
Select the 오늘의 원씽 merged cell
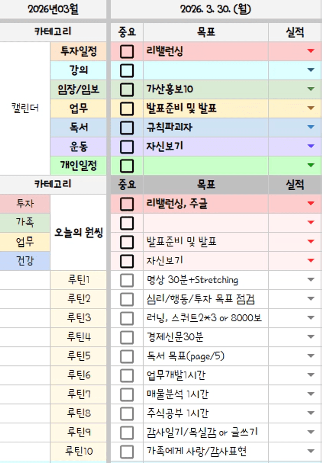(x=78, y=232)
